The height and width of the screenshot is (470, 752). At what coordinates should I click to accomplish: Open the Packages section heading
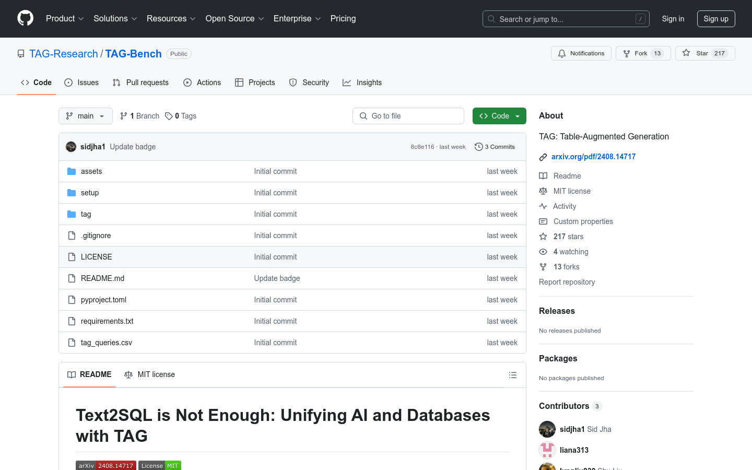(558, 358)
